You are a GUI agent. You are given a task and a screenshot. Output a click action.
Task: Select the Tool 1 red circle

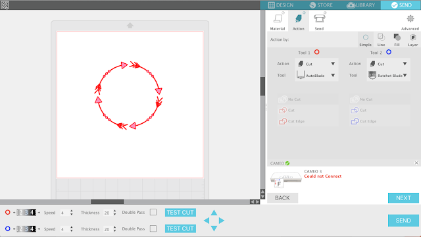tap(317, 52)
